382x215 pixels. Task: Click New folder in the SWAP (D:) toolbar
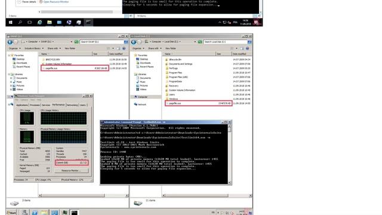[70, 48]
